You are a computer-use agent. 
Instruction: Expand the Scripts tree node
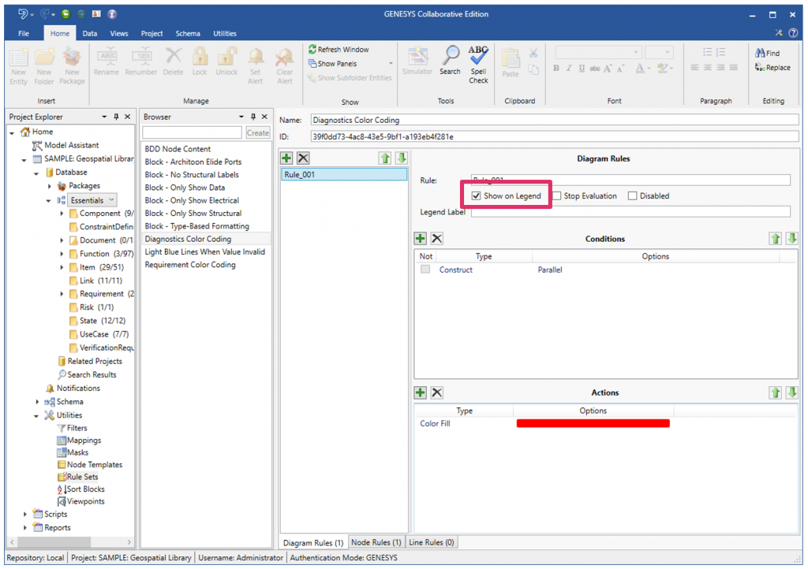24,514
